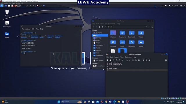Image resolution: width=186 pixels, height=104 pixels.
Task: Show hidden system tray icons
Action: (165, 102)
